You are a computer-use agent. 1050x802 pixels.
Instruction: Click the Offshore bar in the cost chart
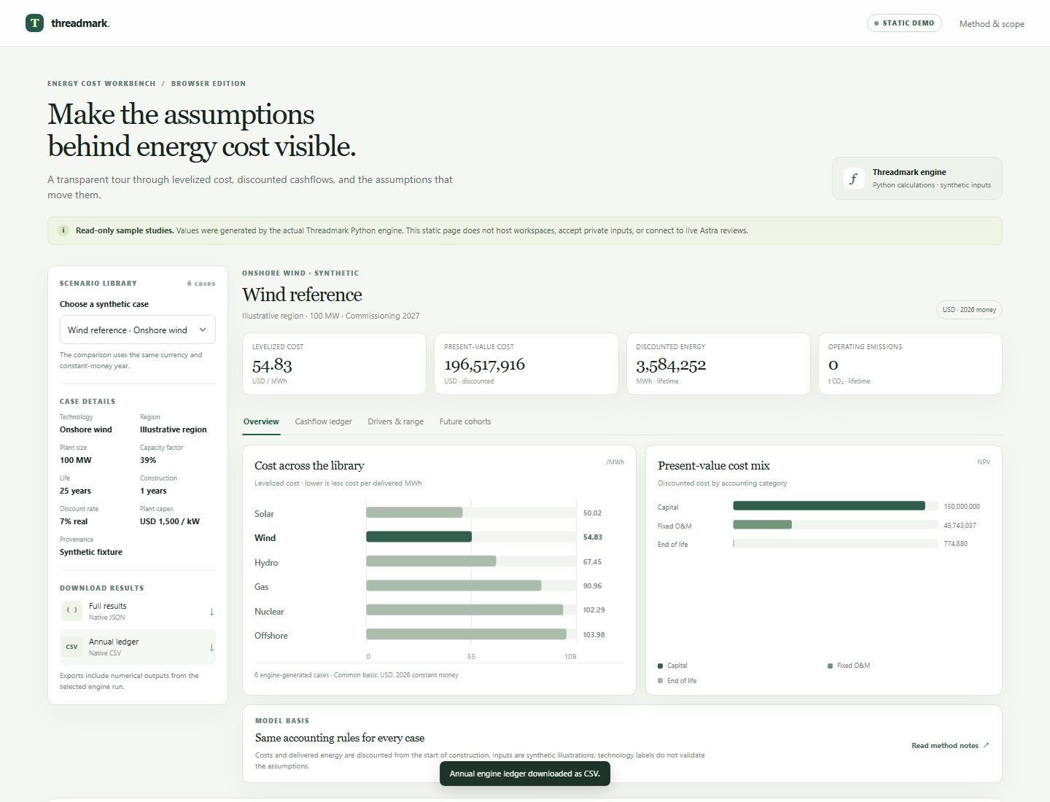coord(466,634)
